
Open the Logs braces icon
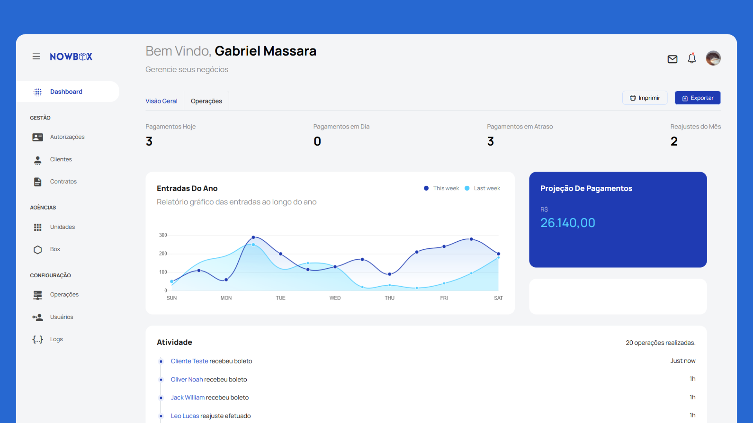(38, 340)
